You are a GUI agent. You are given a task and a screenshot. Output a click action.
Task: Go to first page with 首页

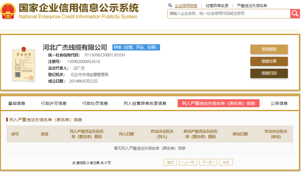[170, 162]
